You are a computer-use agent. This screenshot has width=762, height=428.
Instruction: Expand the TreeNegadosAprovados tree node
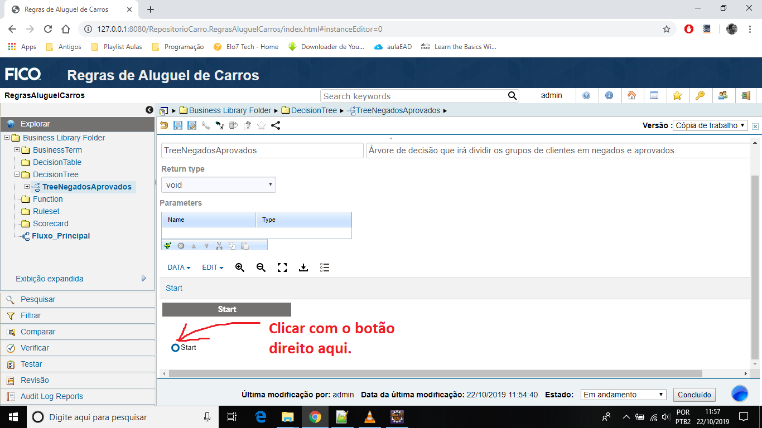(27, 187)
